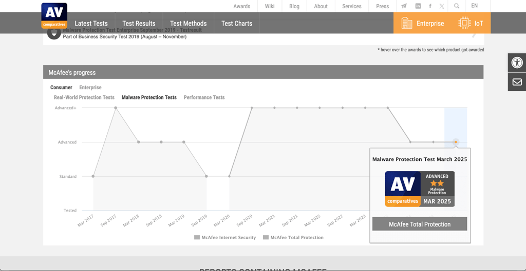This screenshot has width=526, height=271.
Task: Click the Sep 2018 Advanced data point
Action: click(161, 142)
